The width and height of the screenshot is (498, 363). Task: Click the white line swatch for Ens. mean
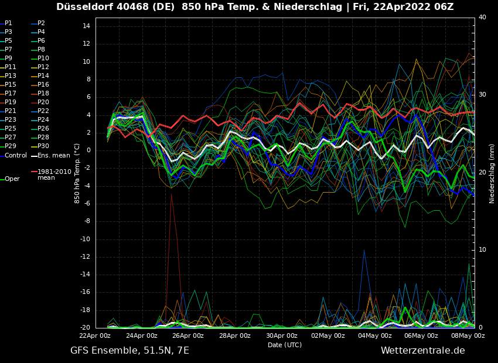(x=34, y=155)
